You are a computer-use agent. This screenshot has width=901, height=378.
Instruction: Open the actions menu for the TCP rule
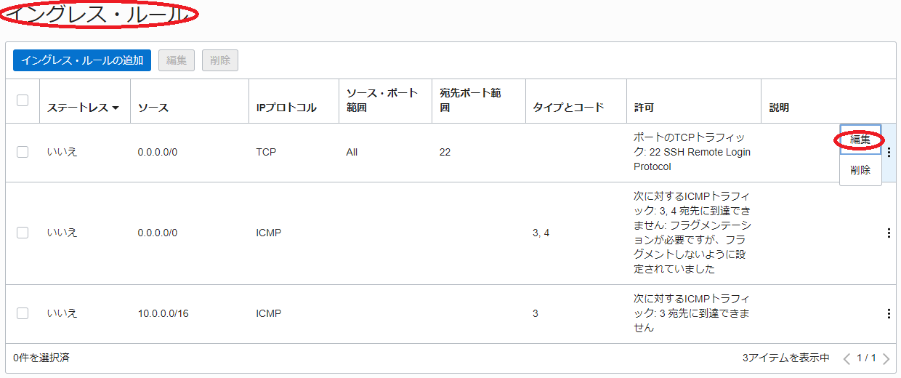(889, 153)
